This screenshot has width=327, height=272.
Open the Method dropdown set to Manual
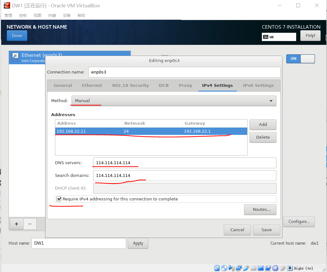(174, 101)
